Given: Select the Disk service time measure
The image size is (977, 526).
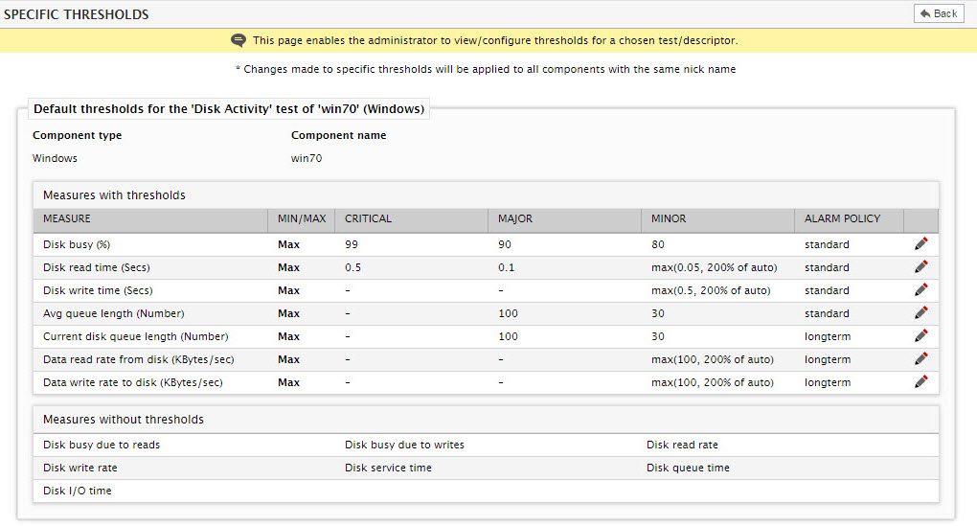Looking at the screenshot, I should coord(388,469).
